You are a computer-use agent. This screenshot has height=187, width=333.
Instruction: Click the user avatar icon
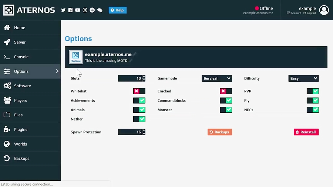[324, 10]
